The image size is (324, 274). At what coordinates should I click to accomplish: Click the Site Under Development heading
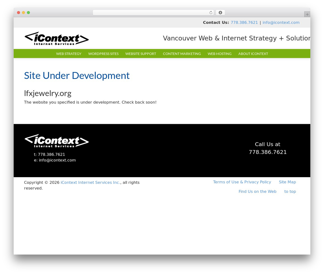click(x=77, y=76)
